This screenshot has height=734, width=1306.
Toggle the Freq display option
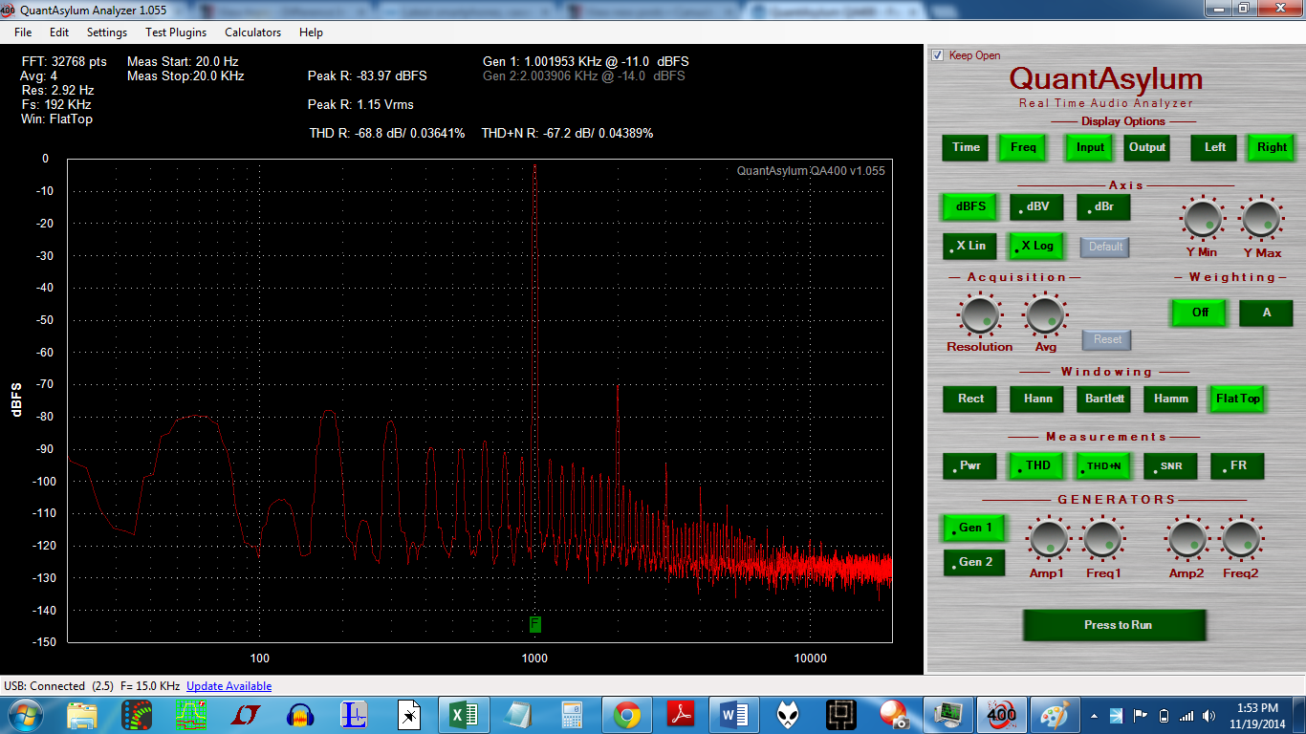point(1023,147)
